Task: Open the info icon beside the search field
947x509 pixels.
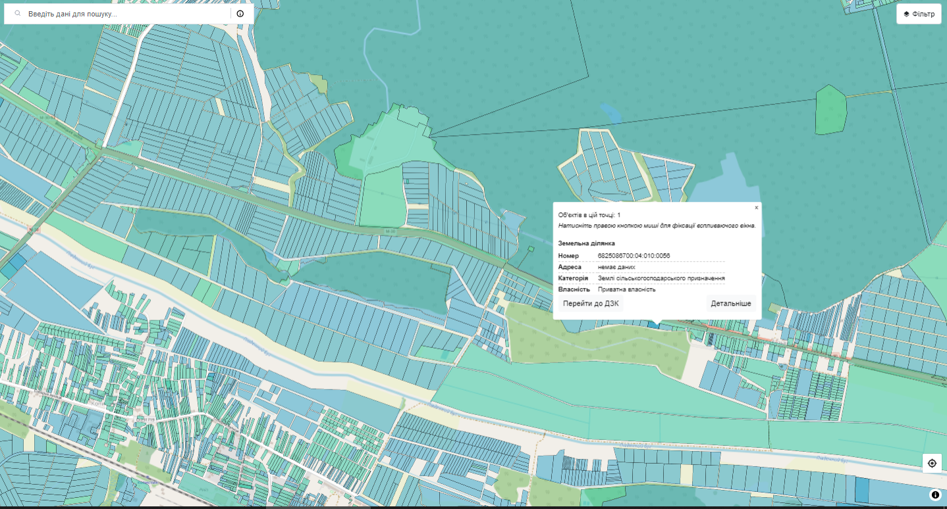Action: 240,14
